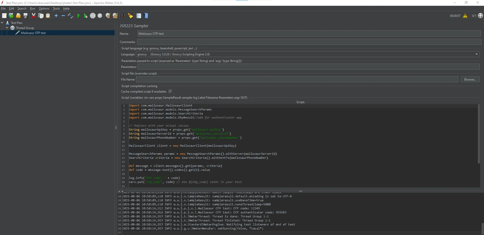Image resolution: width=484 pixels, height=235 pixels.
Task: Open the Run menu
Action: pos(33,8)
